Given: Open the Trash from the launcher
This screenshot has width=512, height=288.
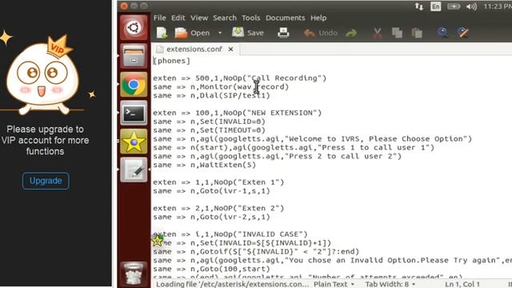Looking at the screenshot, I should click(x=134, y=274).
